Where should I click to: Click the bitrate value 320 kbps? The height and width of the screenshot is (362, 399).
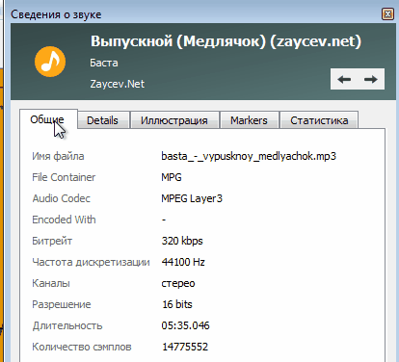point(182,241)
